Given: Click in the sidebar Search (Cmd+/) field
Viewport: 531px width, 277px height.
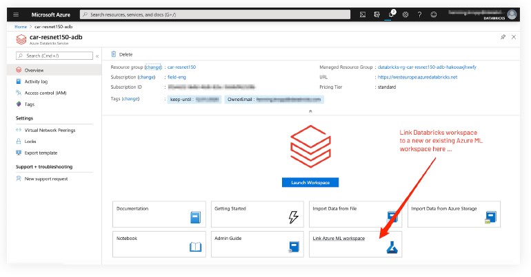Looking at the screenshot, I should (x=54, y=56).
